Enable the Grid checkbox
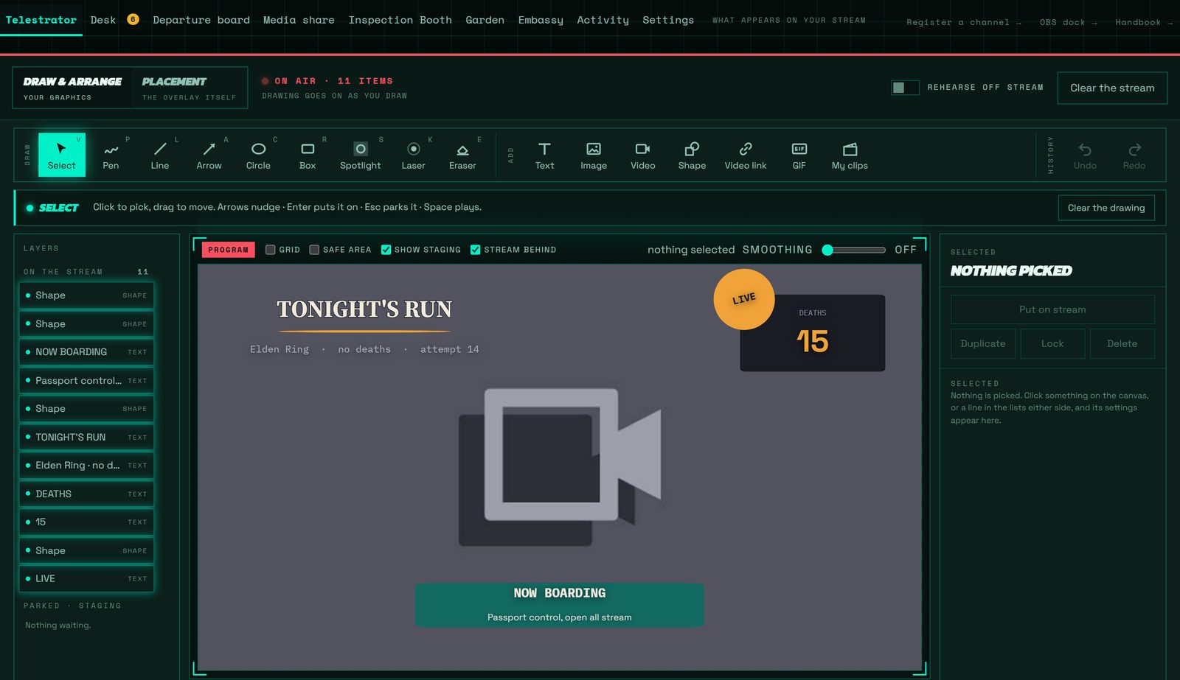Screen dimensions: 1180x680 pos(271,250)
